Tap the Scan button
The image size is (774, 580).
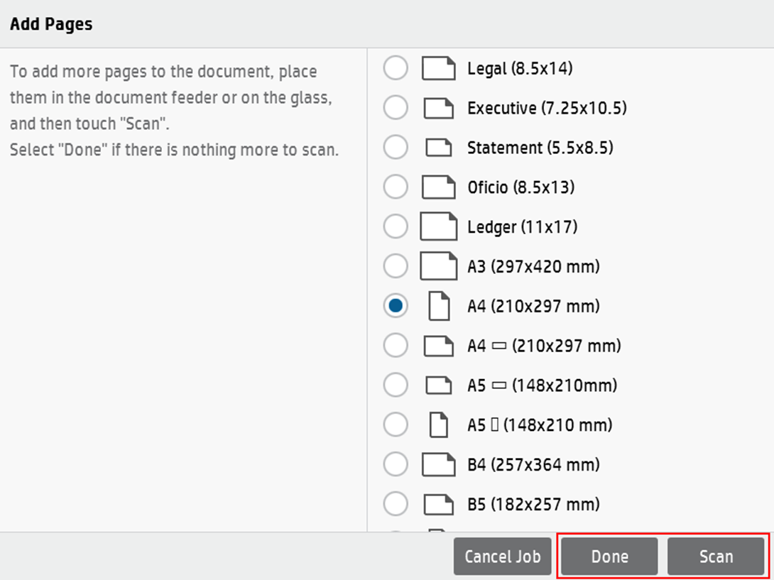pyautogui.click(x=716, y=557)
